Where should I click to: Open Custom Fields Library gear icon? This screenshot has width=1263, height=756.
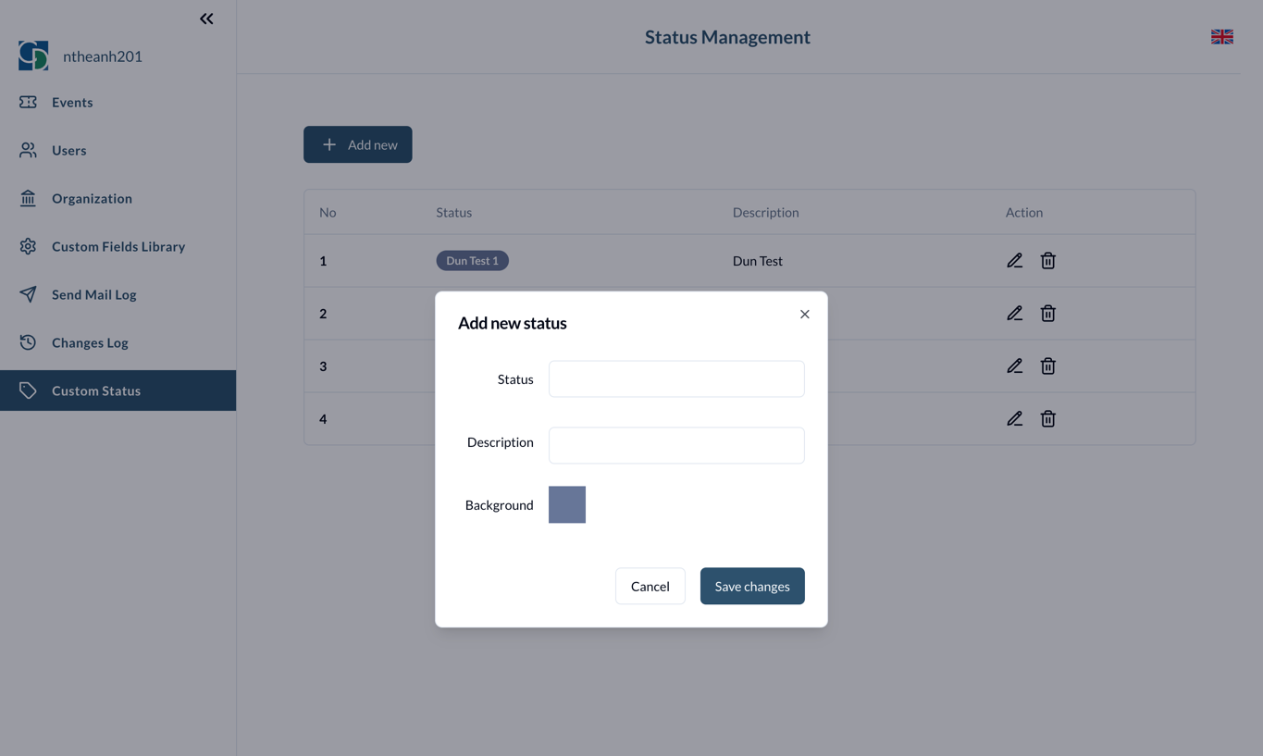[x=27, y=246]
